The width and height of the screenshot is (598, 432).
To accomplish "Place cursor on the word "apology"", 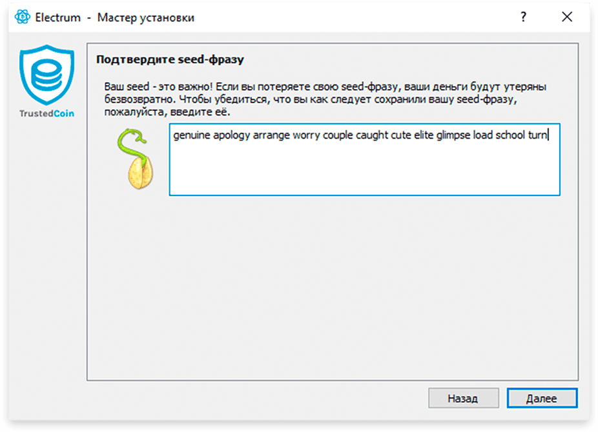I will (x=231, y=135).
